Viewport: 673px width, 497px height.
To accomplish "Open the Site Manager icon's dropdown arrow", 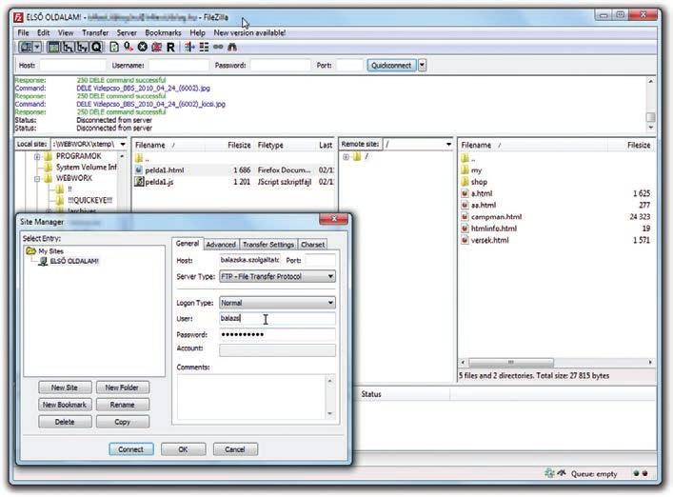I will (37, 48).
